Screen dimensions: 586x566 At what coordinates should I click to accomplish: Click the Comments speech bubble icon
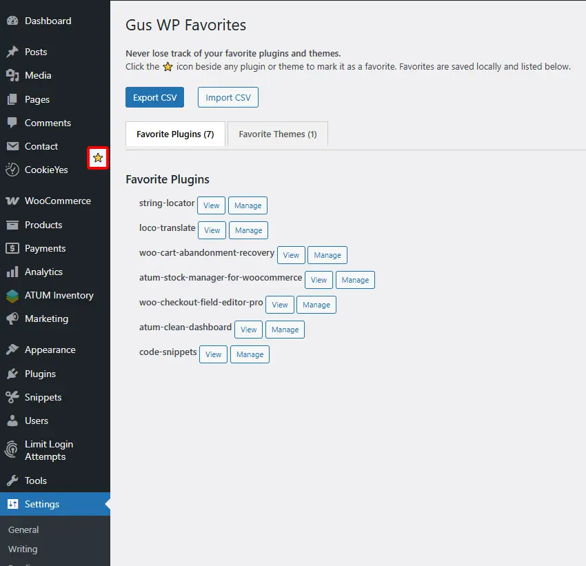(x=12, y=123)
